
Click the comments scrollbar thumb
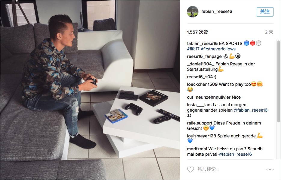click(x=279, y=81)
